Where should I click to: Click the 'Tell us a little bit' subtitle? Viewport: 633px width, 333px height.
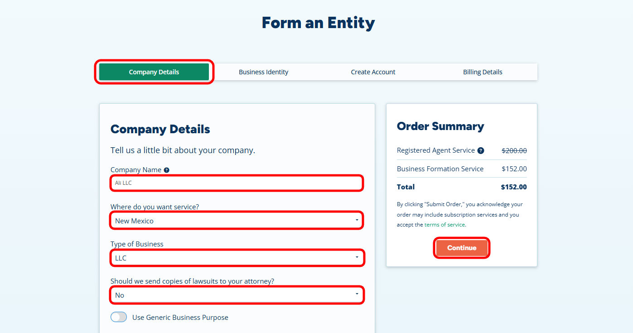click(x=183, y=150)
